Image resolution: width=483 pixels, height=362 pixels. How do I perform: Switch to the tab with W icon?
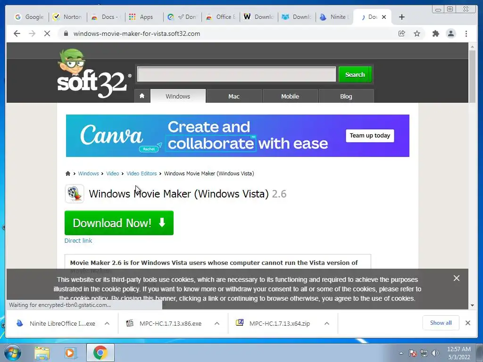(x=259, y=17)
